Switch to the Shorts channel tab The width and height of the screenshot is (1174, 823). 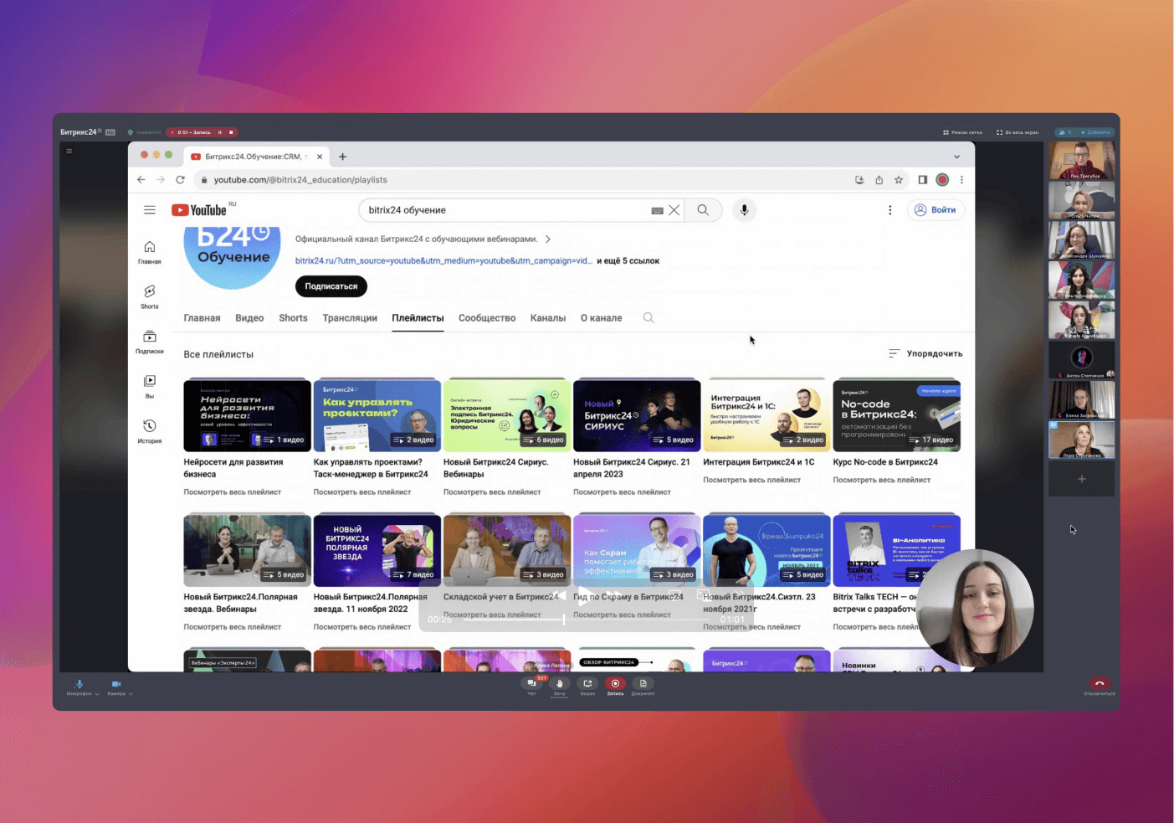[x=293, y=318]
